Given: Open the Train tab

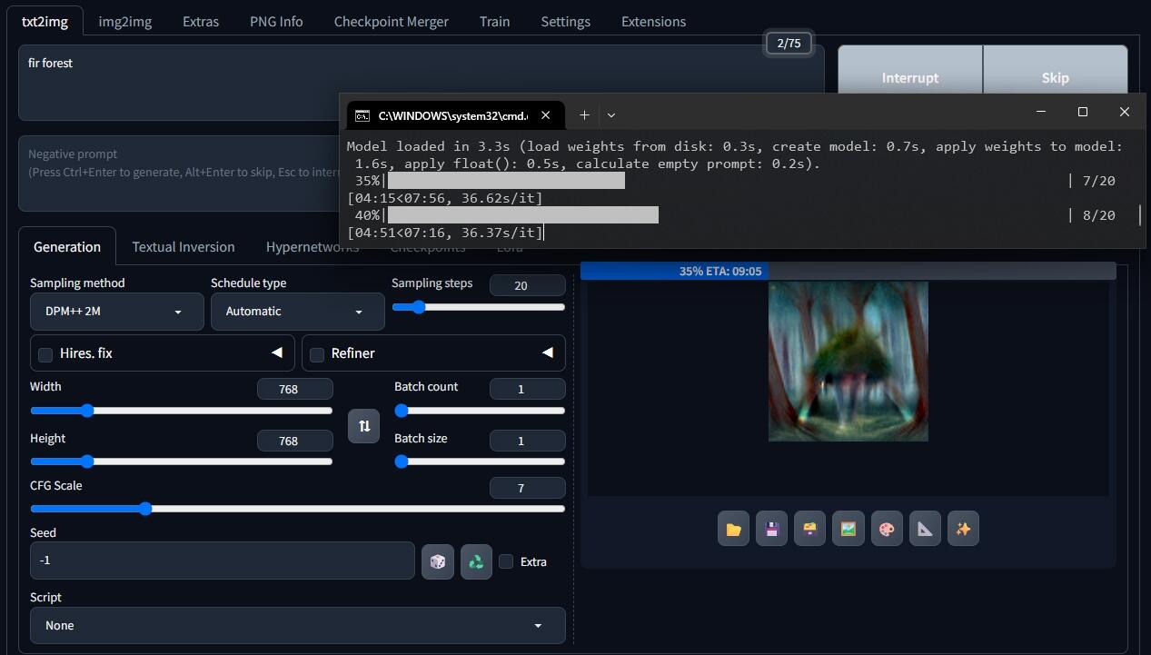Looking at the screenshot, I should 494,21.
